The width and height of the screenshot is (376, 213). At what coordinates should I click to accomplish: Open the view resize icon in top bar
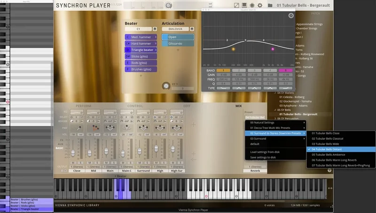(x=236, y=5)
